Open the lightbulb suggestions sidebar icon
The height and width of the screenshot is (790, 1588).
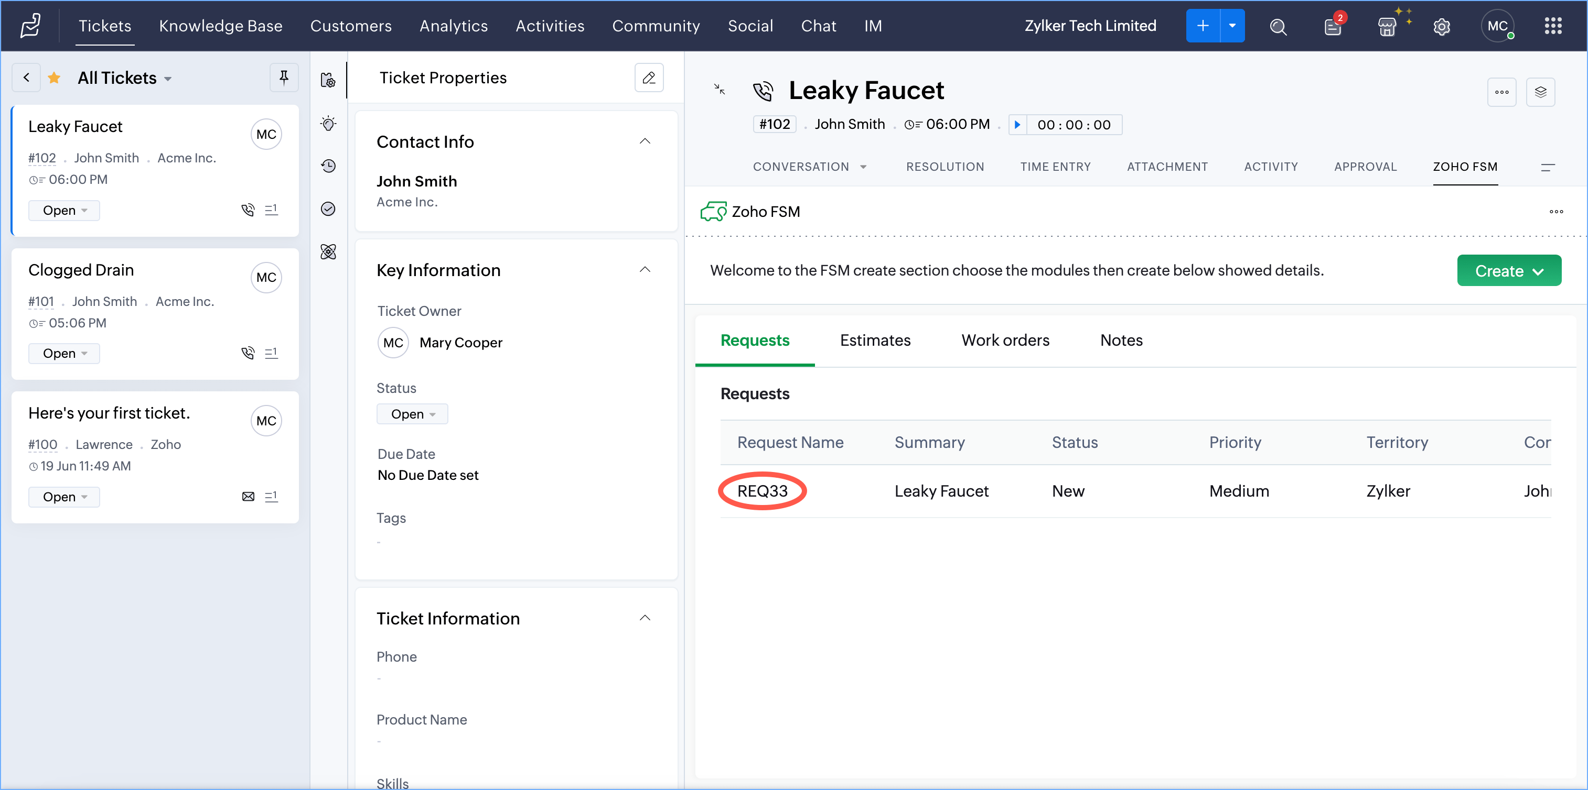pyautogui.click(x=329, y=124)
